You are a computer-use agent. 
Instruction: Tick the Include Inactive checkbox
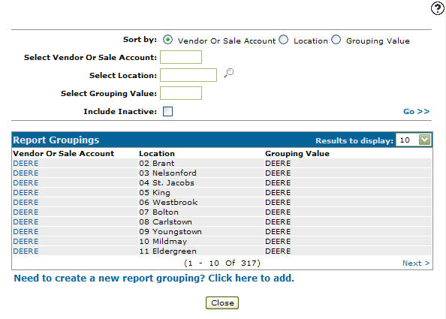coord(168,111)
